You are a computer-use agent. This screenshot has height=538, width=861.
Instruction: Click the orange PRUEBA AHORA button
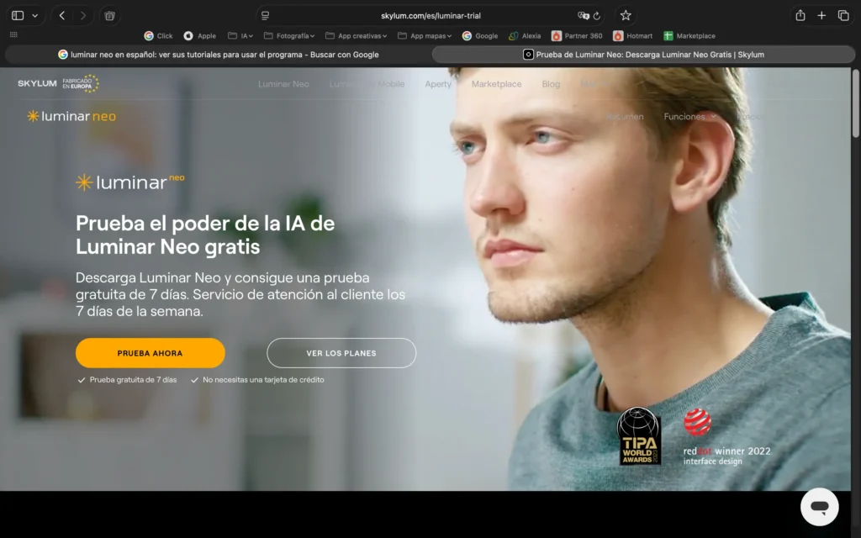point(150,353)
